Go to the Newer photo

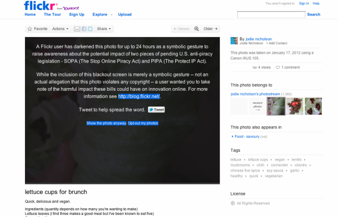pos(182,29)
